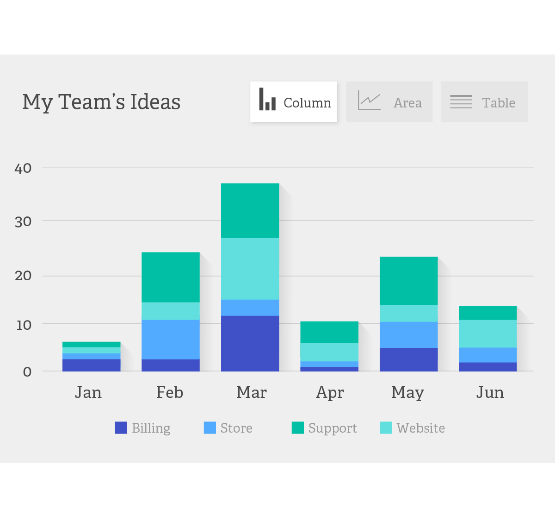
Task: Click the May Support bar segment
Action: pyautogui.click(x=409, y=281)
